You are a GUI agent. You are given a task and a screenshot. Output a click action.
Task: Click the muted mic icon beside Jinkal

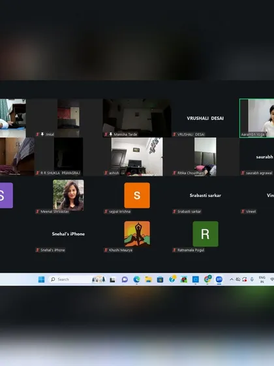38,134
